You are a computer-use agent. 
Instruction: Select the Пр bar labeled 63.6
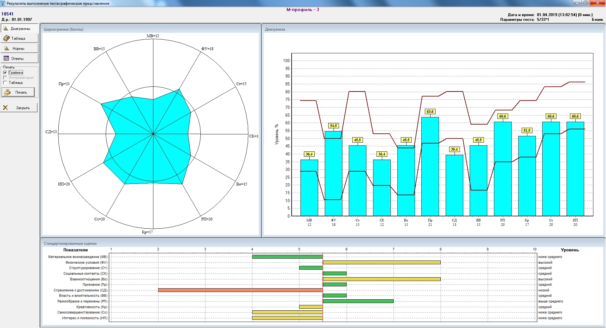(430, 167)
